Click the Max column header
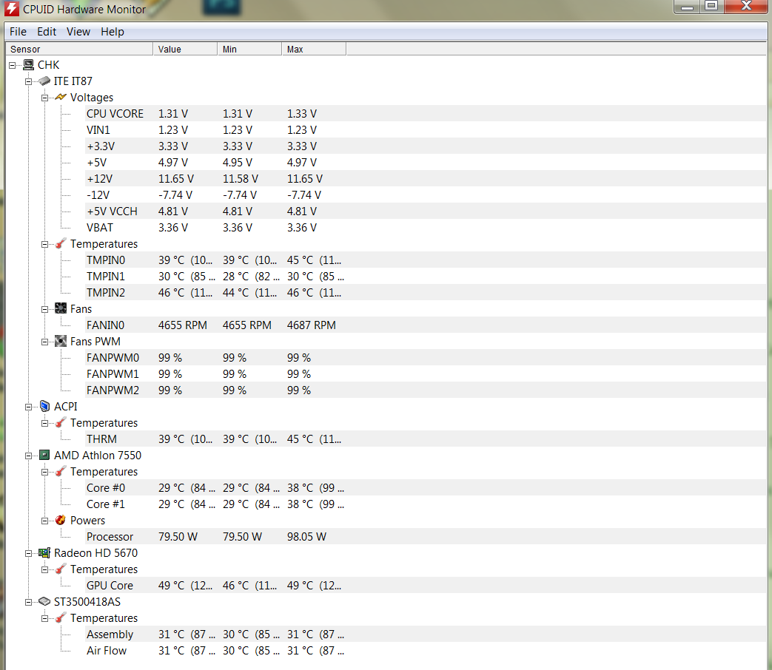Viewport: 772px width, 670px height. click(x=314, y=50)
